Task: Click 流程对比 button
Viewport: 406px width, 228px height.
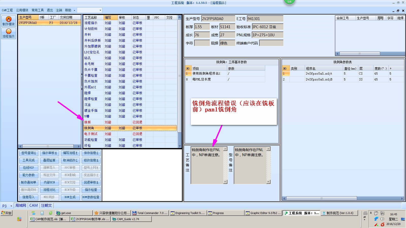Action: pyautogui.click(x=49, y=190)
